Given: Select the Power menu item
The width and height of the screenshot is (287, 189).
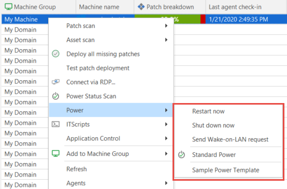Looking at the screenshot, I should 111,110.
